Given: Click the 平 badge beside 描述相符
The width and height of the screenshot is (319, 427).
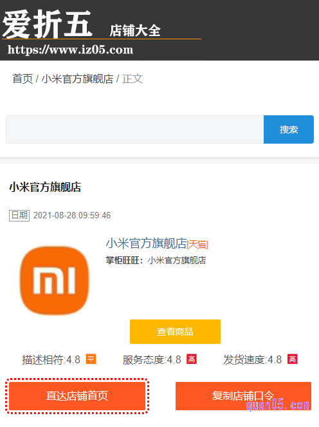Looking at the screenshot, I should click(91, 359).
